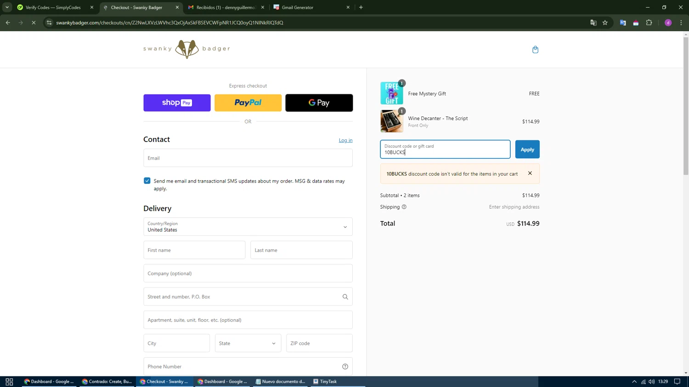Expand the Country/Region dropdown
The width and height of the screenshot is (689, 387).
click(248, 227)
